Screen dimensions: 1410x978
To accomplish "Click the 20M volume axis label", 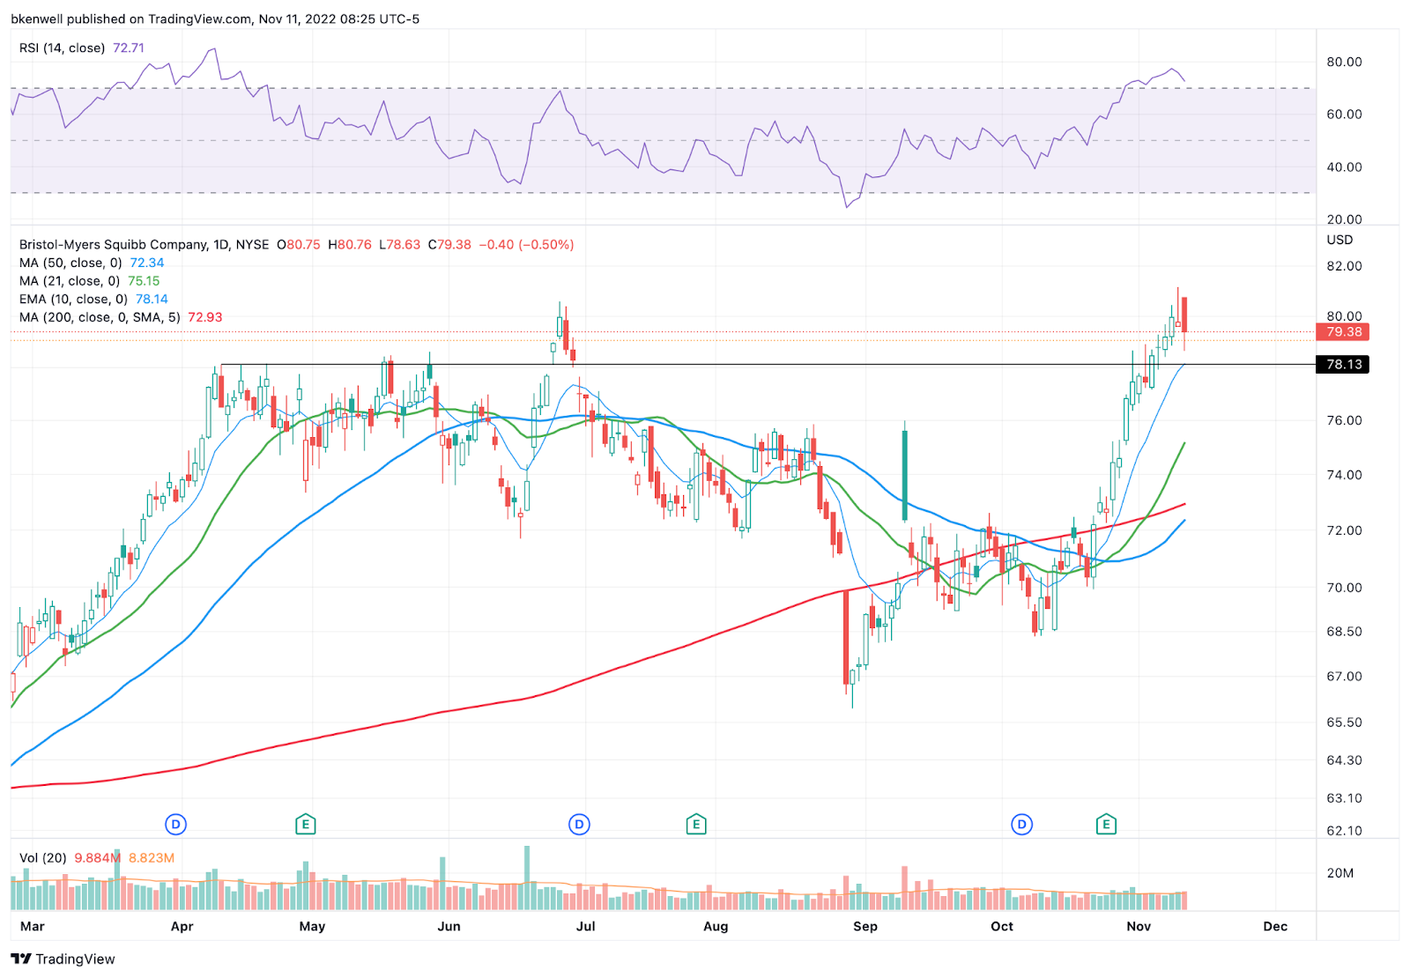I will [x=1339, y=873].
